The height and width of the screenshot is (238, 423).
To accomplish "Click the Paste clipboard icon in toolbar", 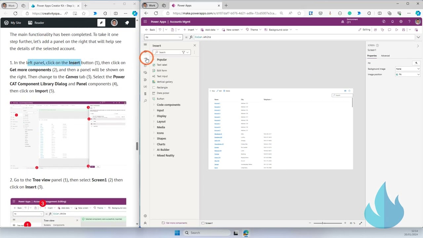I will [173, 30].
